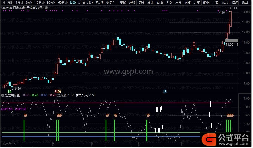Click the 14.10 high price label
This screenshot has height=148, width=253.
(x=221, y=12)
